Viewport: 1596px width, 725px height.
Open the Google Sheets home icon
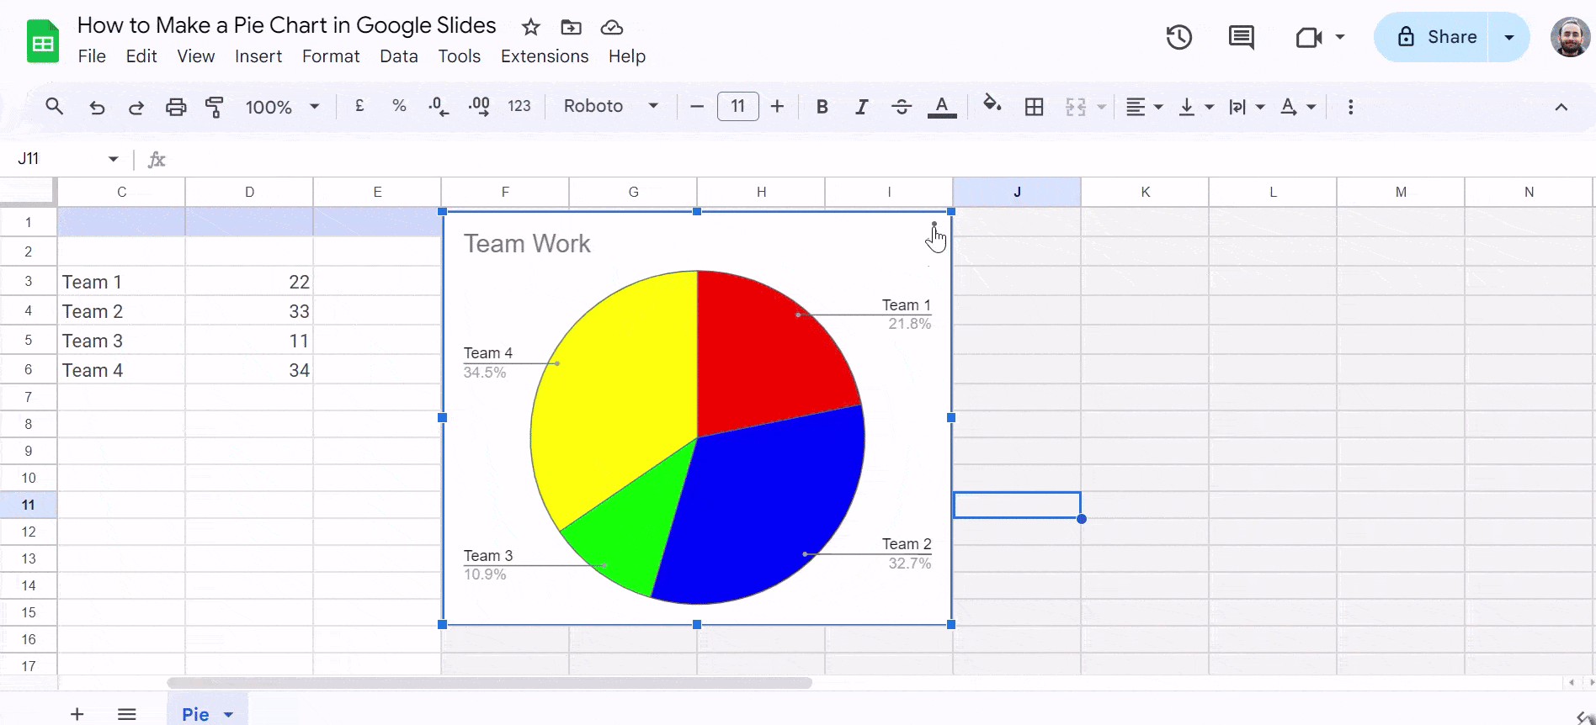tap(43, 41)
